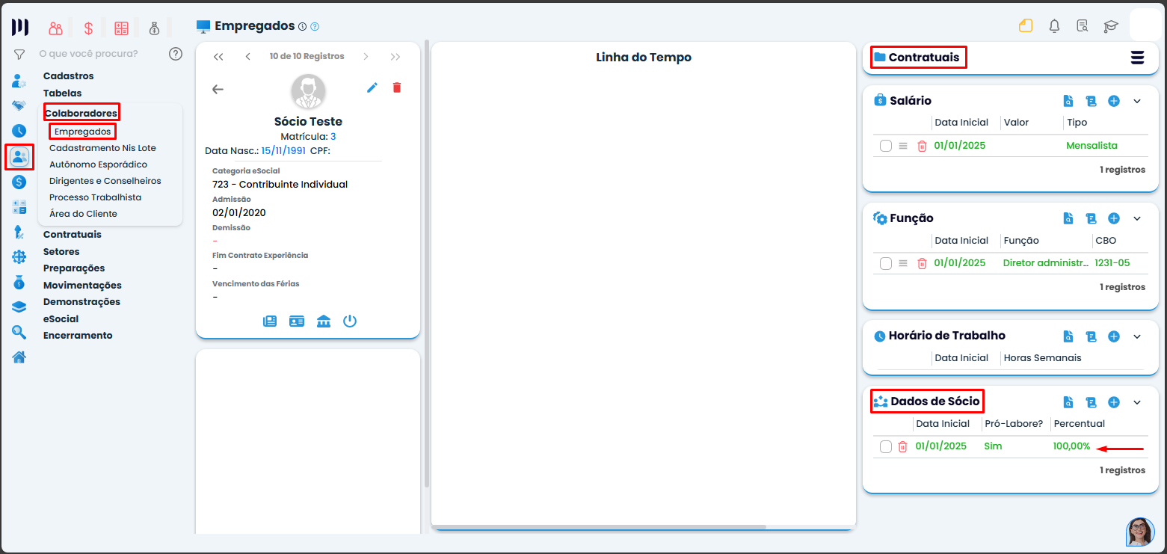
Task: Add a Horário de Trabalho record with plus
Action: pyautogui.click(x=1114, y=336)
